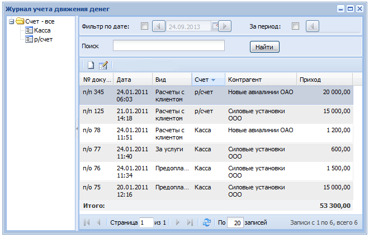
Task: Click Касса cell in п/о 78 row
Action: click(202, 130)
